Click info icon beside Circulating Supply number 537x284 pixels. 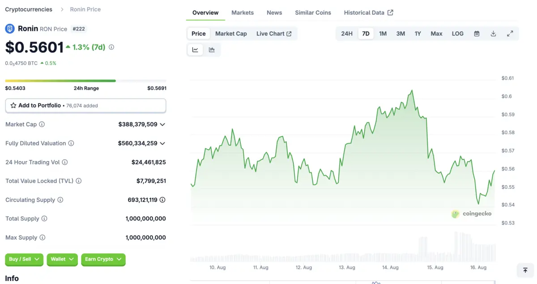click(x=162, y=200)
